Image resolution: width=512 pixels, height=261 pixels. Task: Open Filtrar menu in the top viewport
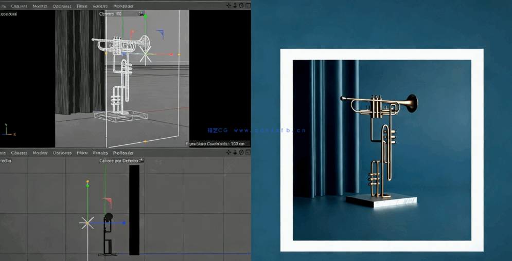click(x=82, y=6)
